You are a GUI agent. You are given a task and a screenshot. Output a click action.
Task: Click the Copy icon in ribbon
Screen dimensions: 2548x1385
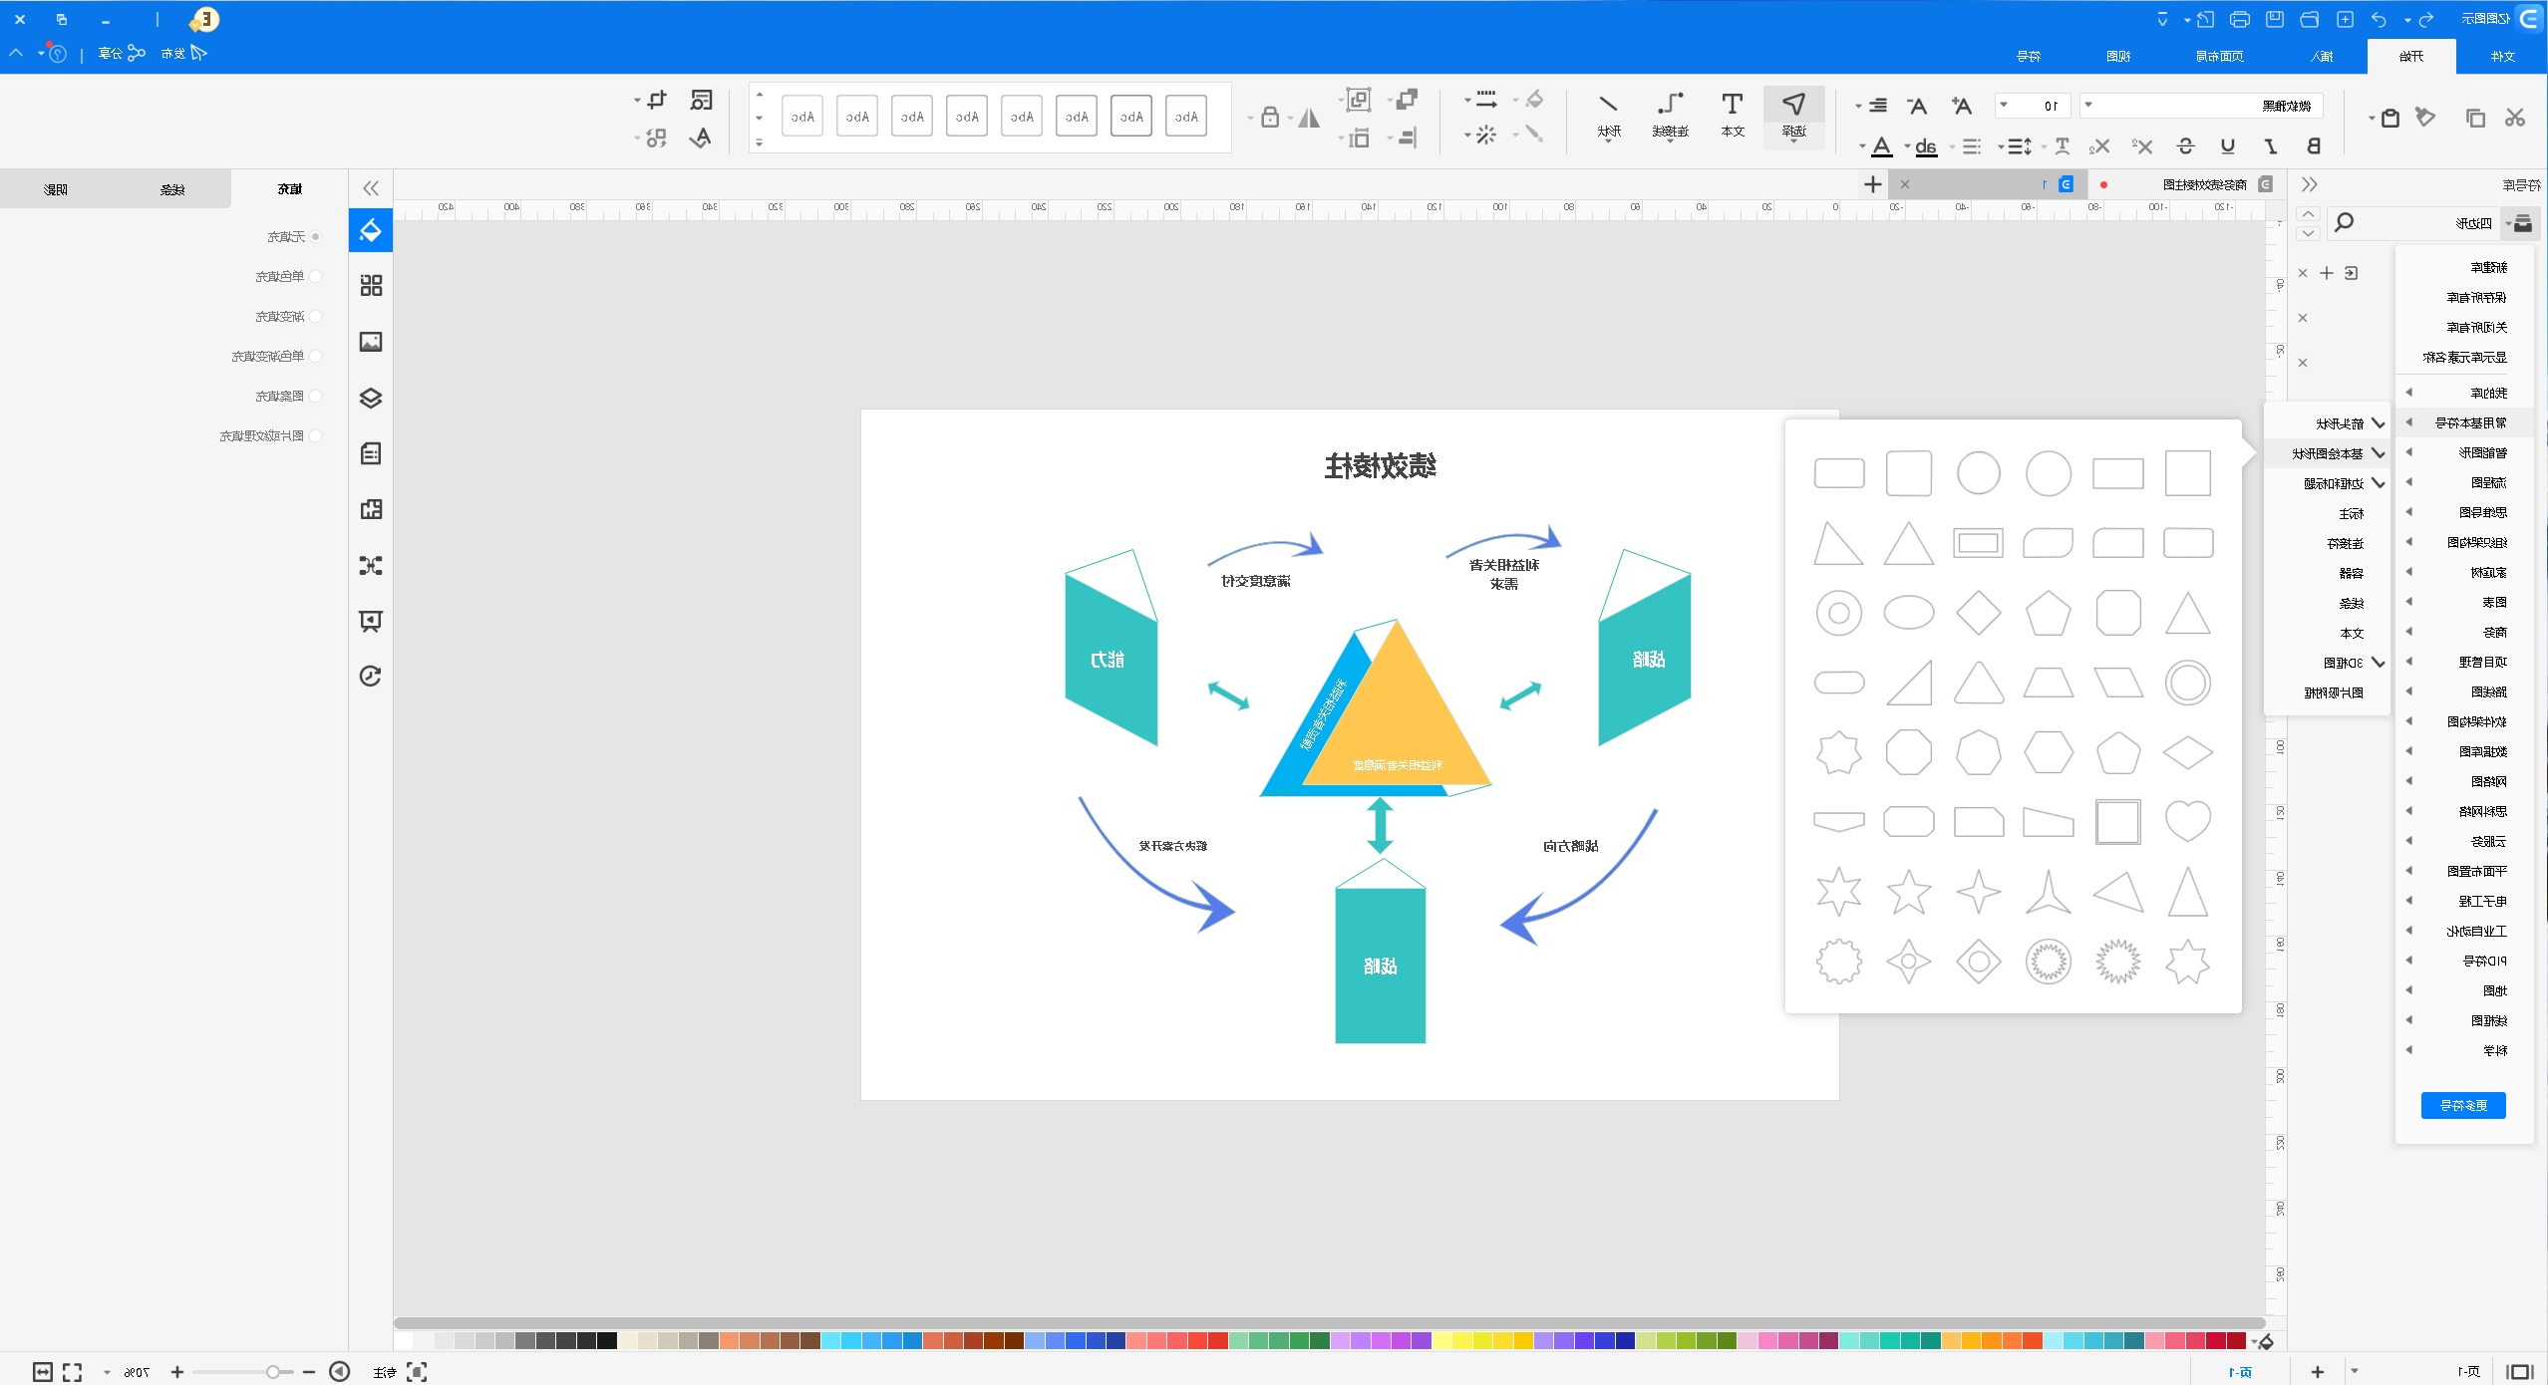pos(2475,118)
